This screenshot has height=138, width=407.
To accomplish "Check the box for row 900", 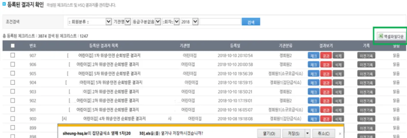I will pos(13,119).
